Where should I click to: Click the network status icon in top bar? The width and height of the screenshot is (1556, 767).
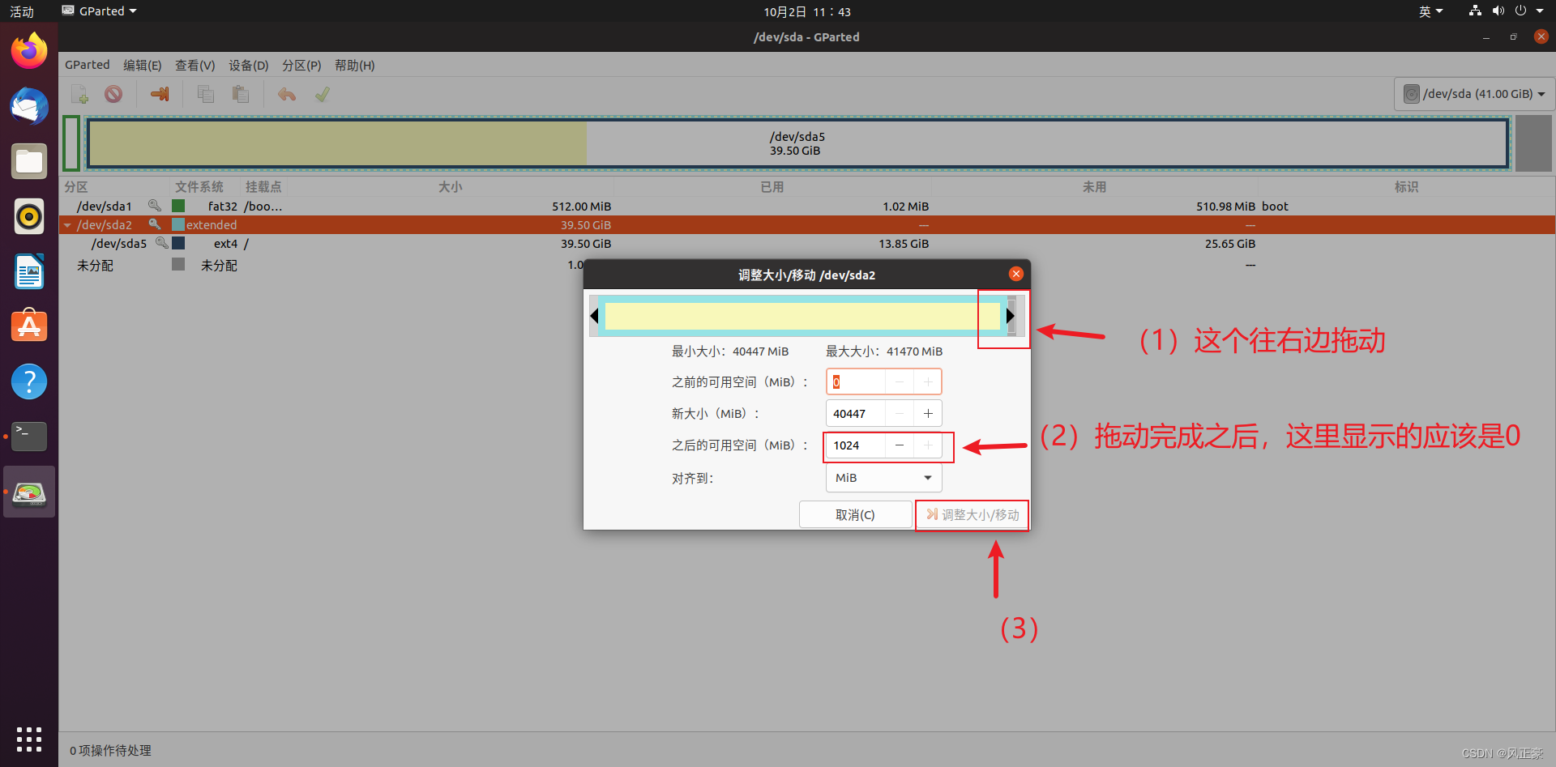(x=1475, y=11)
